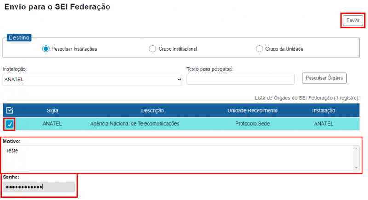
Task: Click the Agência Nacional de Telecomunicações cell
Action: tap(135, 124)
